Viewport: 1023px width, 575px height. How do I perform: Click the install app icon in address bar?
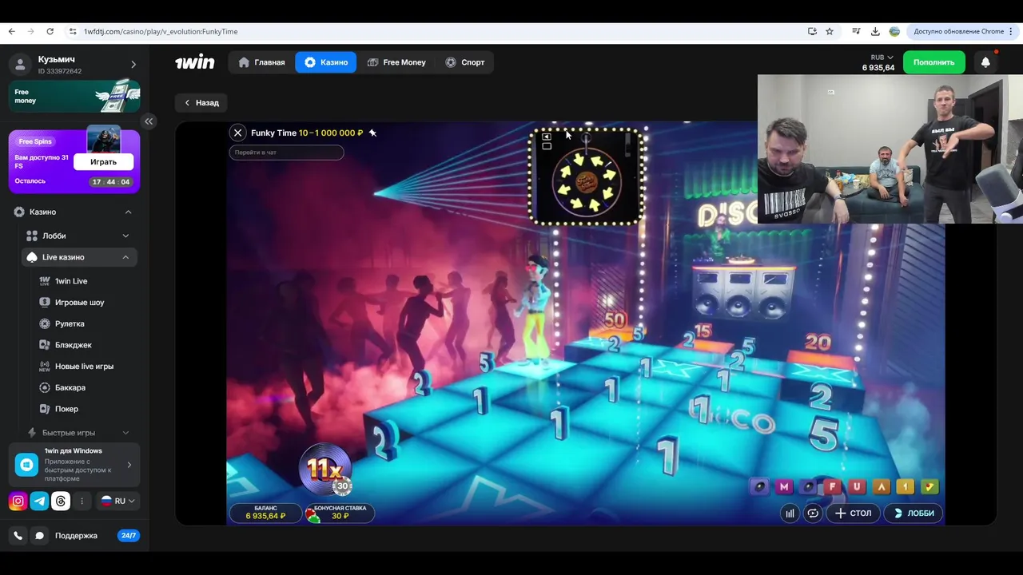tap(812, 31)
